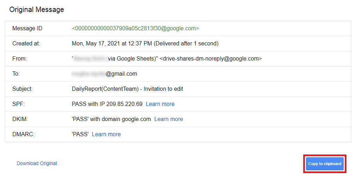Image resolution: width=356 pixels, height=177 pixels.
Task: Click the SPF PASS IP address text
Action: (107, 104)
